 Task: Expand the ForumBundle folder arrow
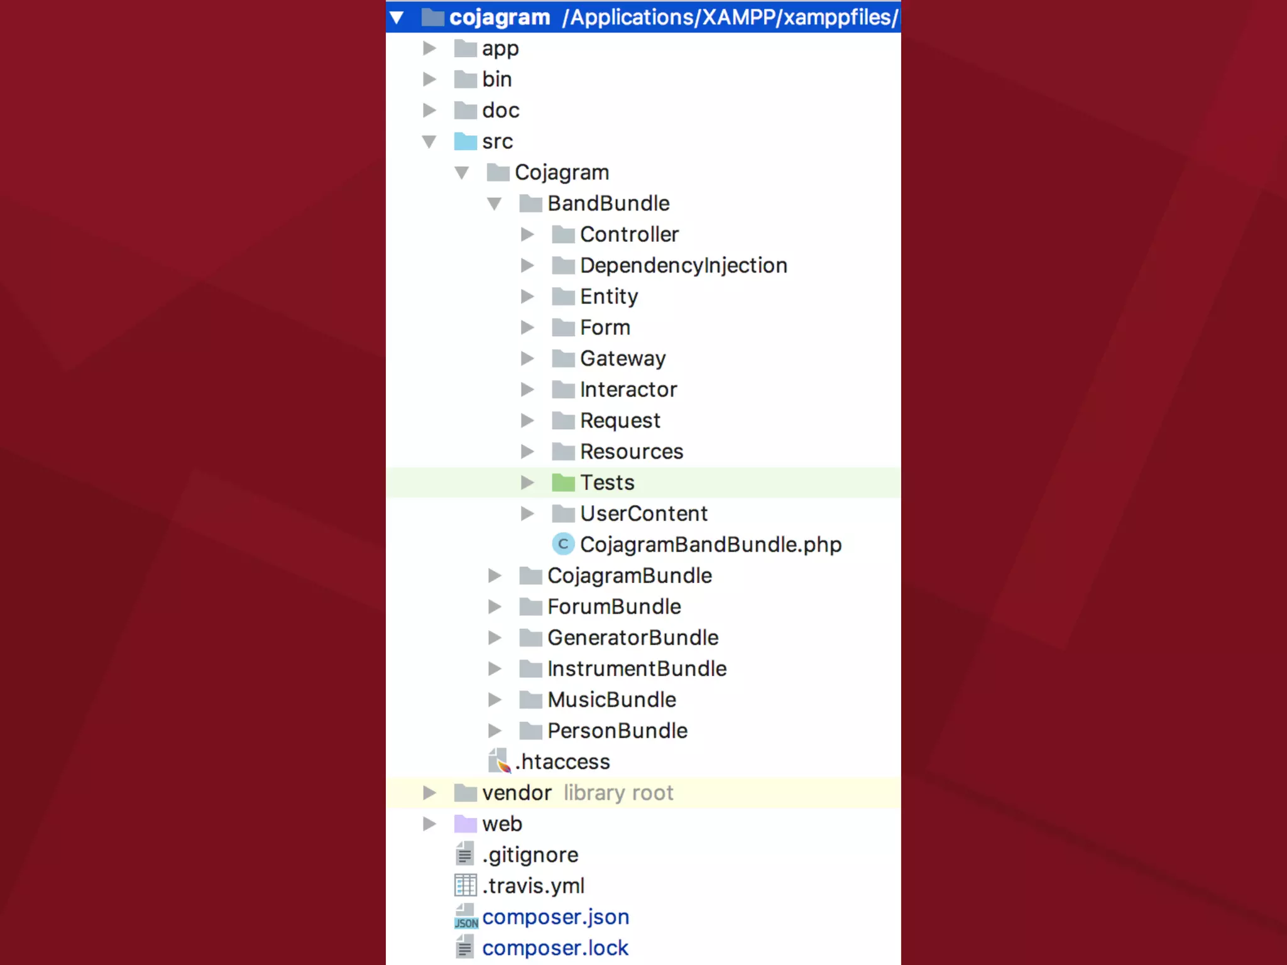coord(495,607)
